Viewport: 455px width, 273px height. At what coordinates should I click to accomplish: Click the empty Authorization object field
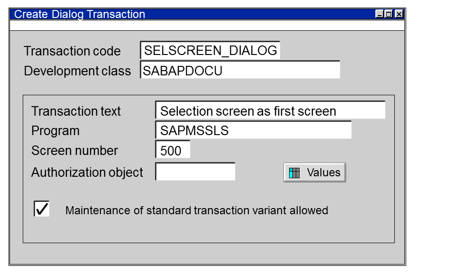click(x=195, y=172)
